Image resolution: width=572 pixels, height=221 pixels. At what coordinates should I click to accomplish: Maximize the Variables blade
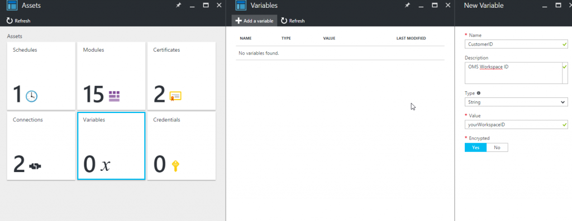(435, 5)
